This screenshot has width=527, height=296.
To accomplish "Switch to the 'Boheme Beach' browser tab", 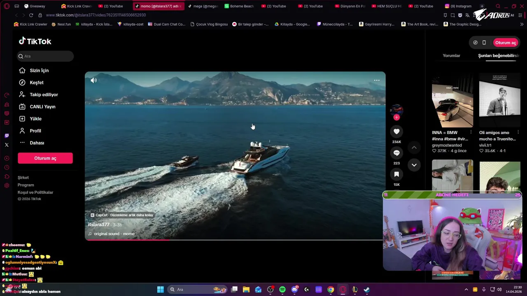I will click(239, 6).
